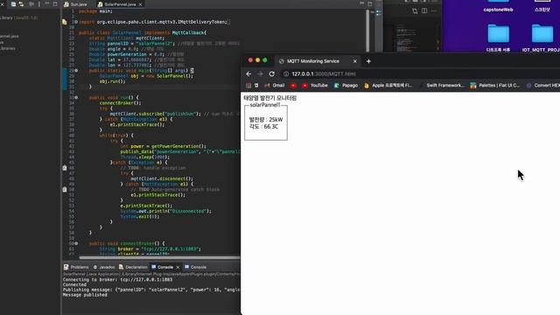Screen dimensions: 560x315
Task: Open the YouTube bookmark
Action: [x=315, y=86]
